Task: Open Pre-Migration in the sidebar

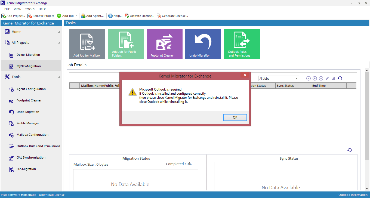Action: (26, 169)
